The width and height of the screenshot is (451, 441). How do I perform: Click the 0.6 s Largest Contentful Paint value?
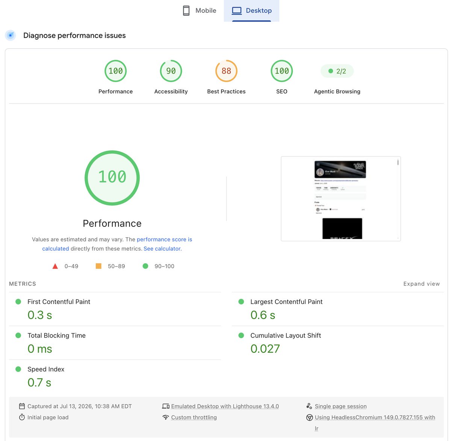[263, 315]
